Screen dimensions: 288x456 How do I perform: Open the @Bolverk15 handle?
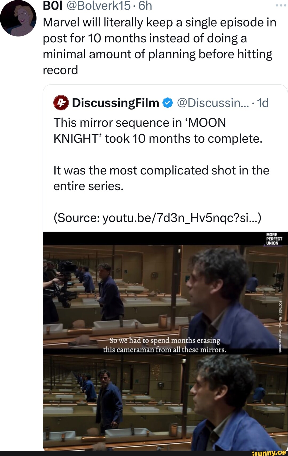[x=98, y=6]
